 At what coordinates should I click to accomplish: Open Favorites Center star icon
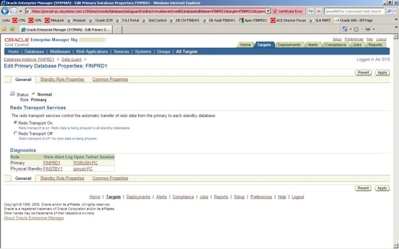(x=4, y=29)
